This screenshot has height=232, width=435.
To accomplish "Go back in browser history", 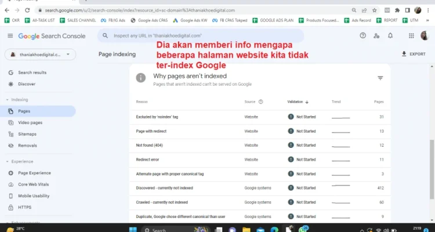I will pos(7,10).
